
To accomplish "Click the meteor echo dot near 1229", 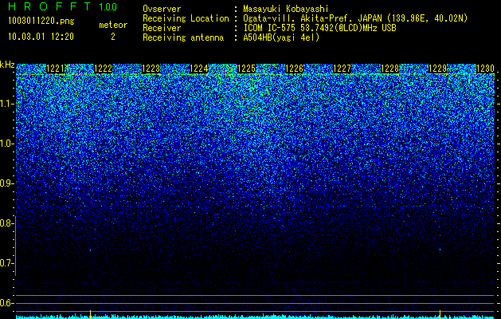I will point(440,250).
